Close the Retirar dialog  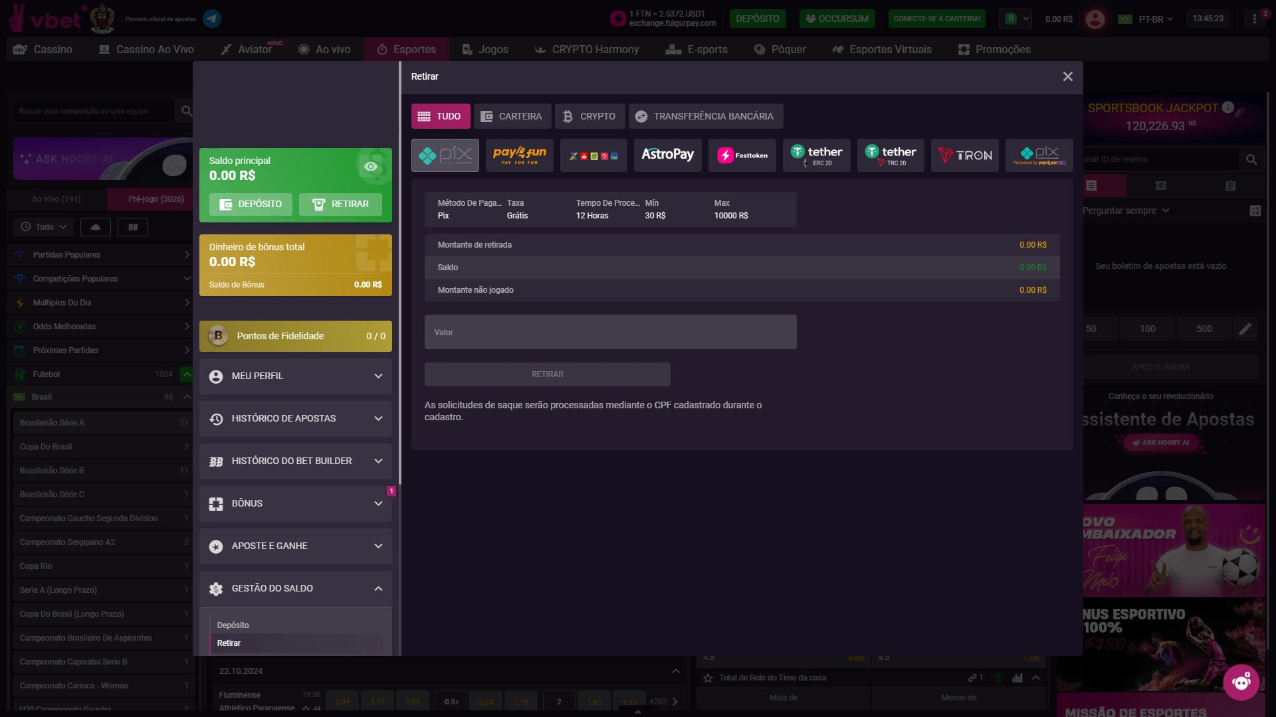[1067, 76]
